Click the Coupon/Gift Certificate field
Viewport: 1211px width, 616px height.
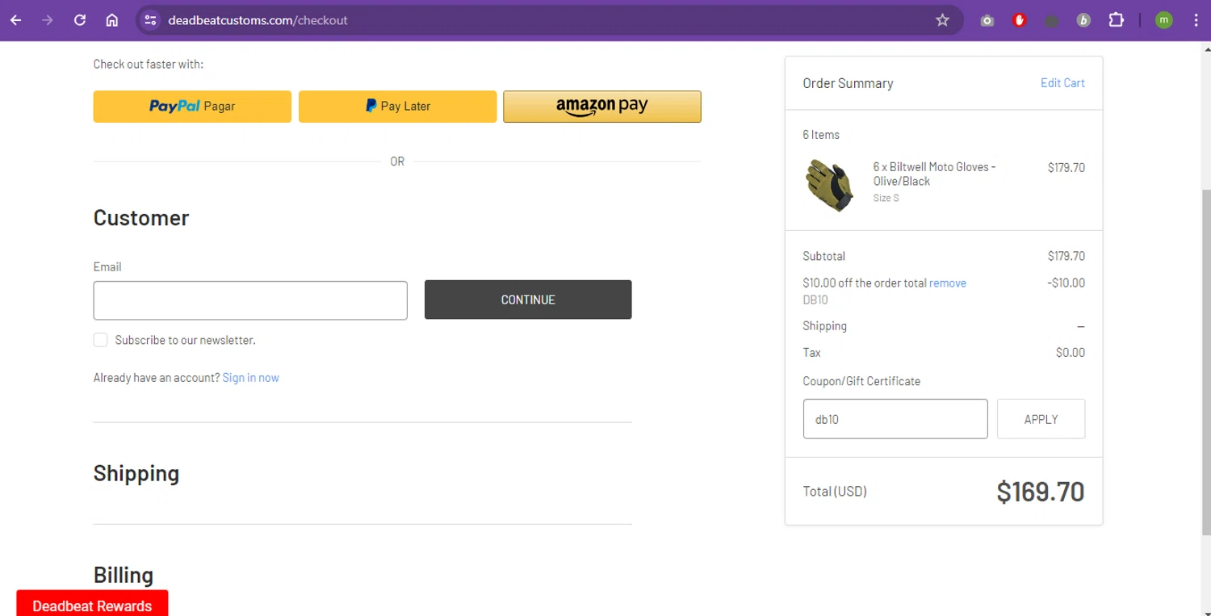pos(895,419)
